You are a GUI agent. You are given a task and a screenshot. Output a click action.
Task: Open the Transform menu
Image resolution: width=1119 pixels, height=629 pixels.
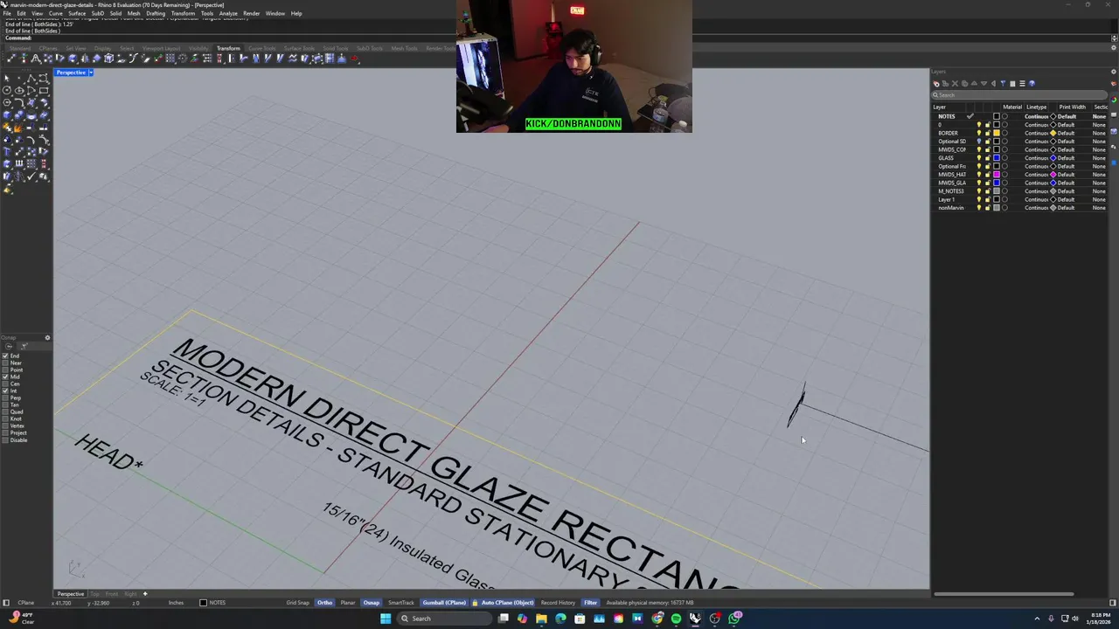183,13
